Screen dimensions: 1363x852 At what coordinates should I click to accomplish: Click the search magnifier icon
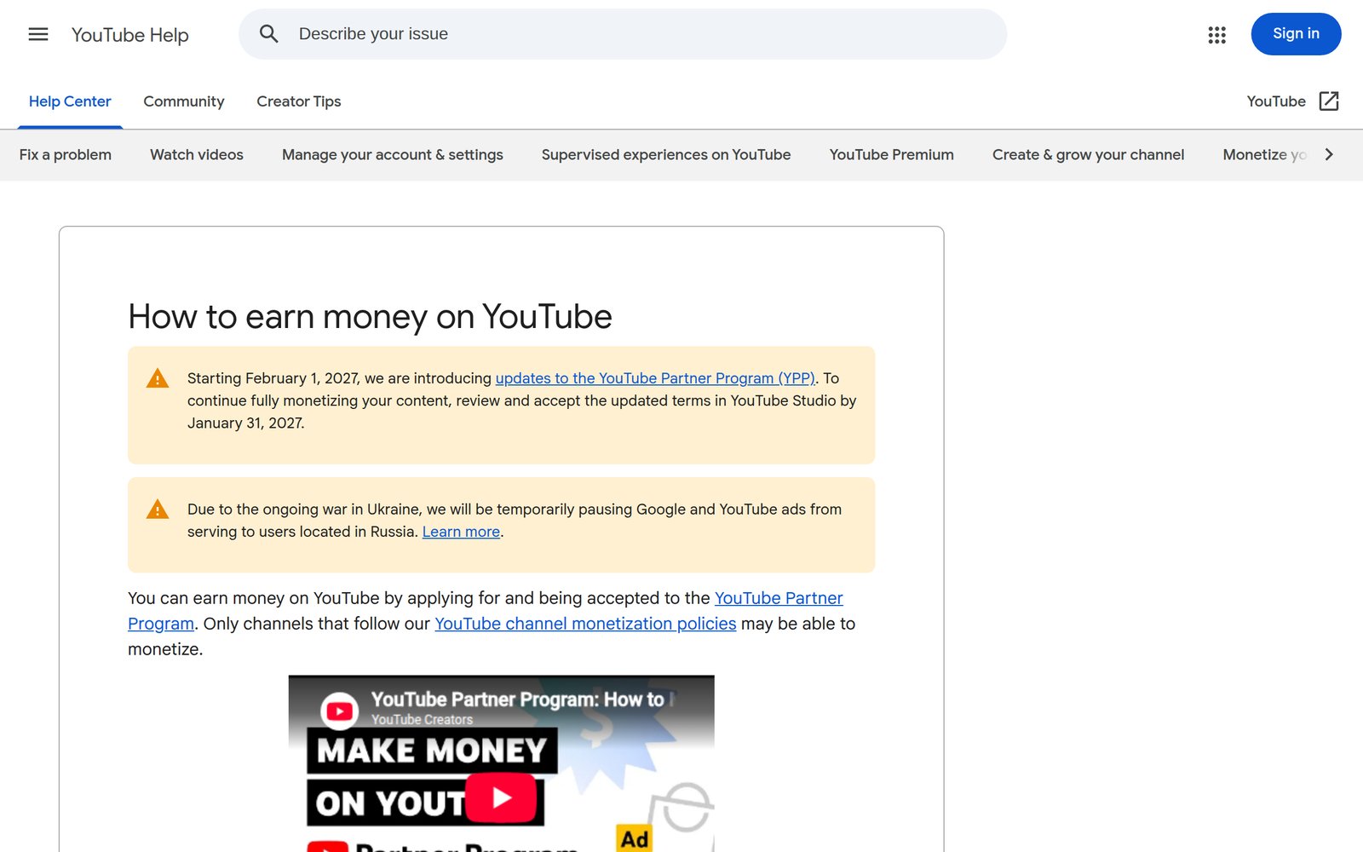tap(269, 34)
